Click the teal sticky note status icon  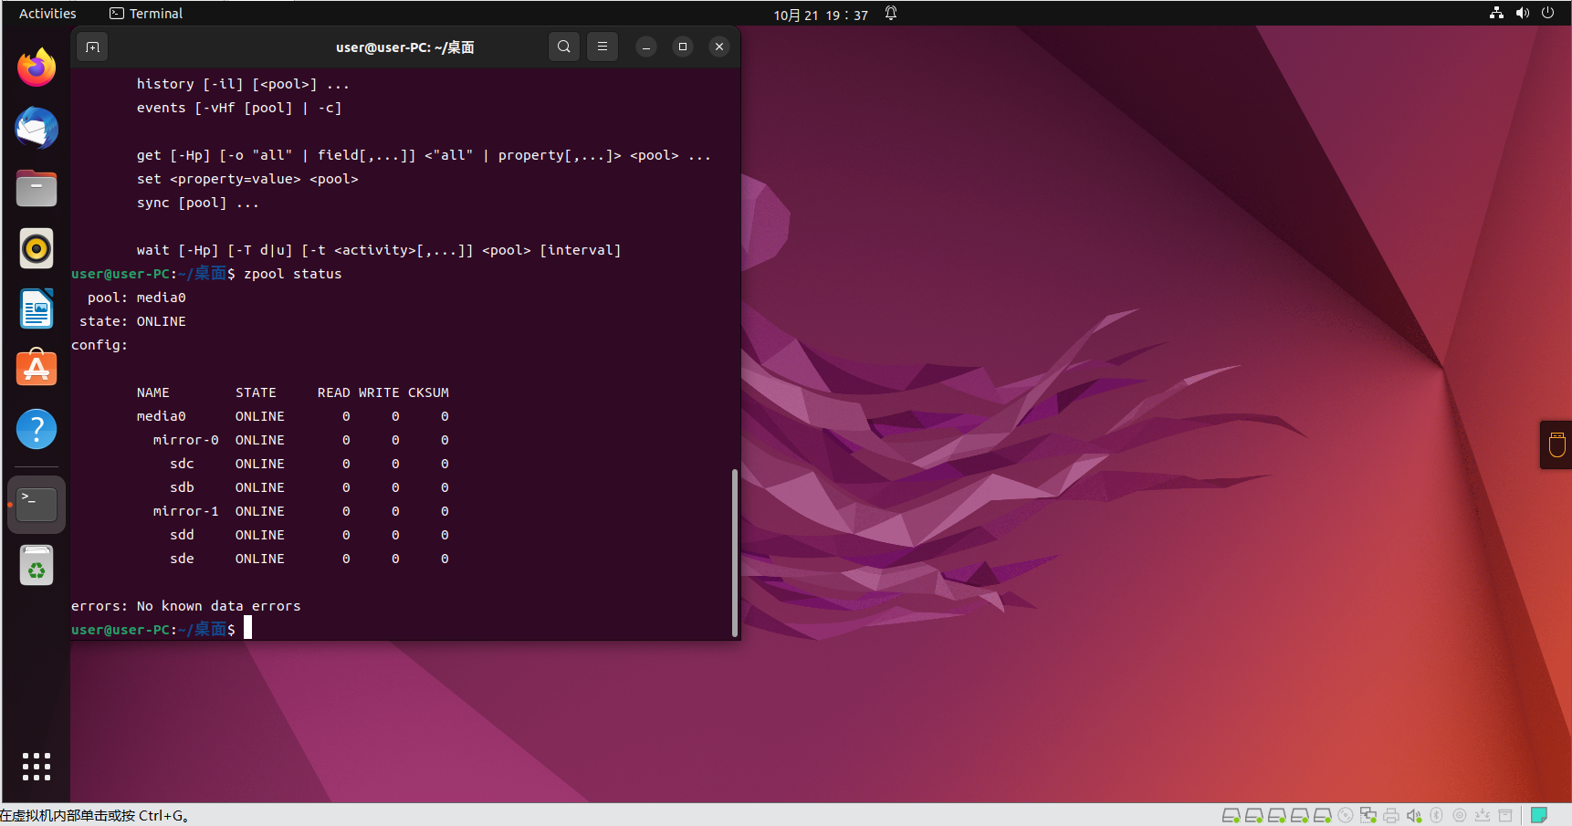[1539, 815]
